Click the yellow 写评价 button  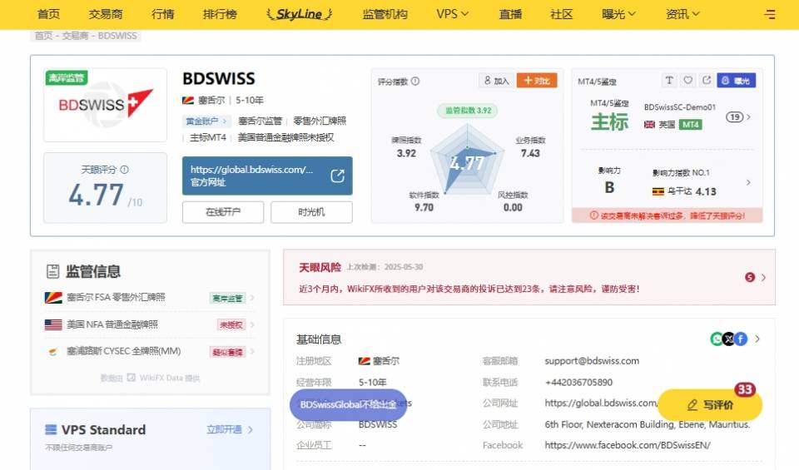click(710, 405)
